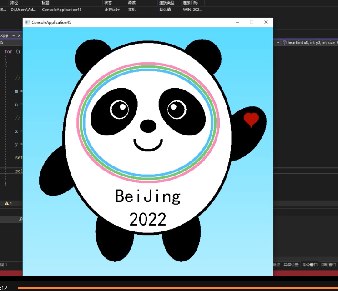Image resolution: width=338 pixels, height=291 pixels.
Task: Click the red heart on panda's hand
Action: pos(251,119)
